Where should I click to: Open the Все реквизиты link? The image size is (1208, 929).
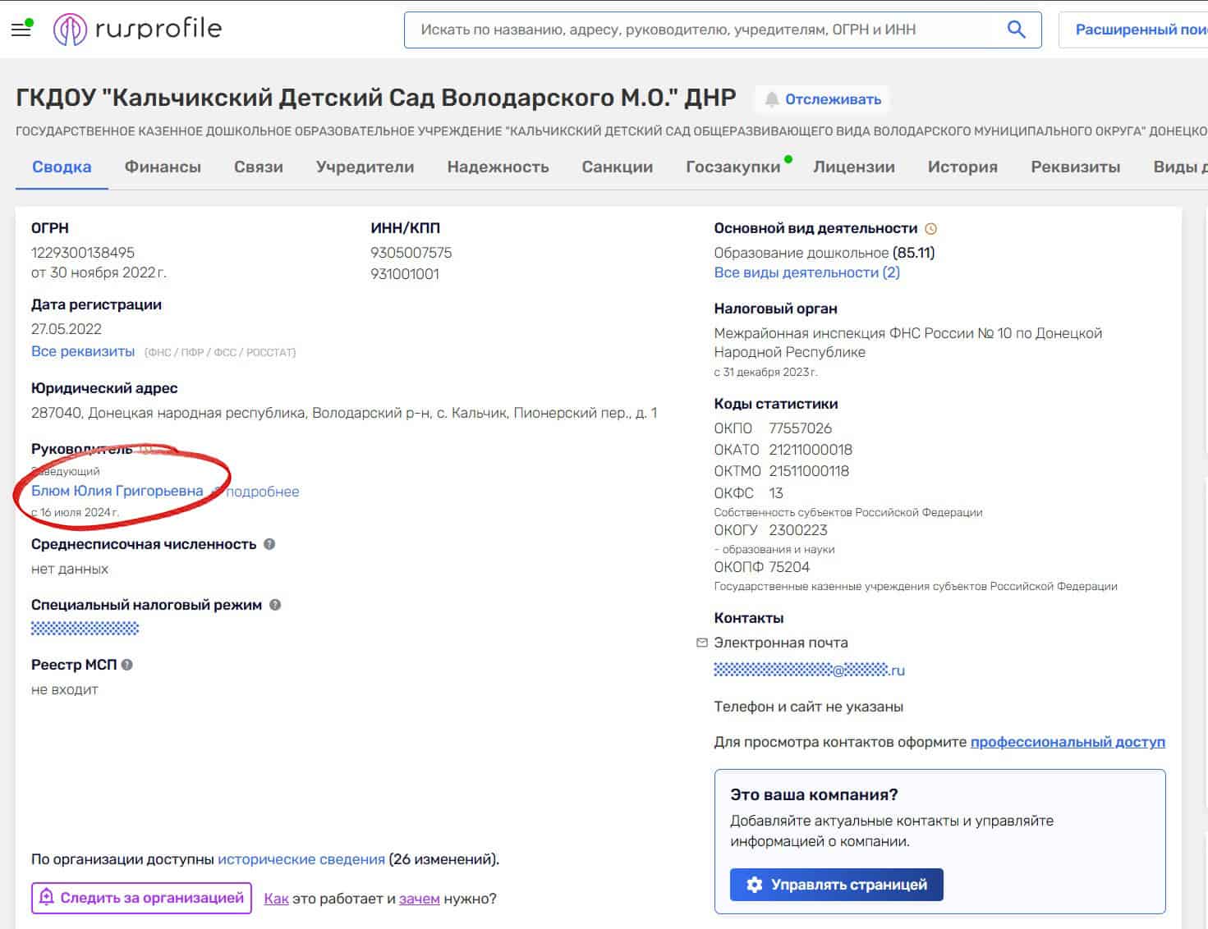pyautogui.click(x=83, y=351)
